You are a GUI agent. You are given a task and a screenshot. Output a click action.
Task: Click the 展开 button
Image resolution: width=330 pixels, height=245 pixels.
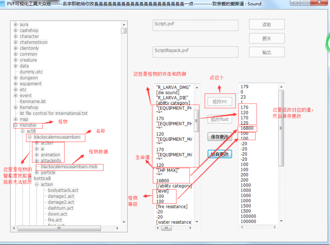(267, 39)
